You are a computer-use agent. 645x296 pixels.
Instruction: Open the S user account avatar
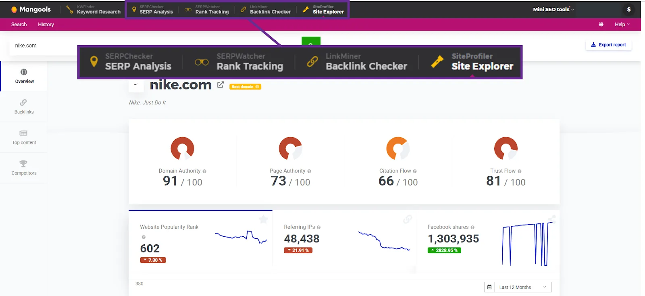pyautogui.click(x=628, y=9)
